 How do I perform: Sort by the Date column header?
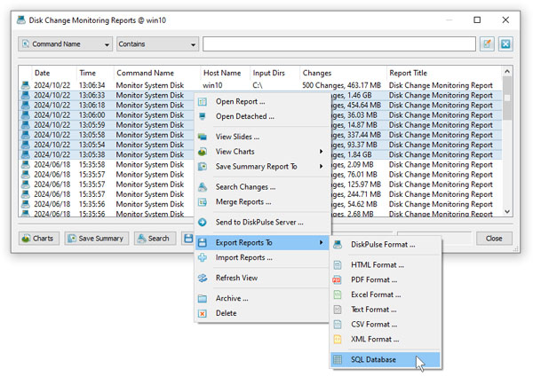point(54,73)
